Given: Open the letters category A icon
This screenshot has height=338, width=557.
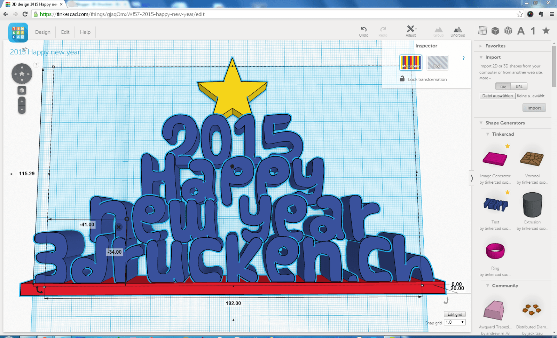Looking at the screenshot, I should pos(521,31).
